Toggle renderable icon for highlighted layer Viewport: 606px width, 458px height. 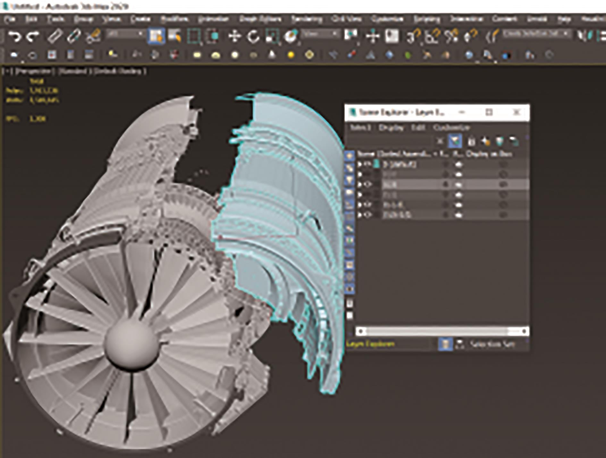coord(459,184)
